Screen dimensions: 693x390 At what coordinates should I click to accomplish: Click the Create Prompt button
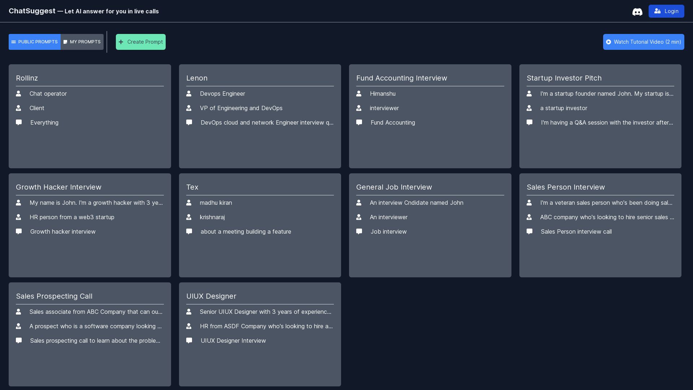141,42
